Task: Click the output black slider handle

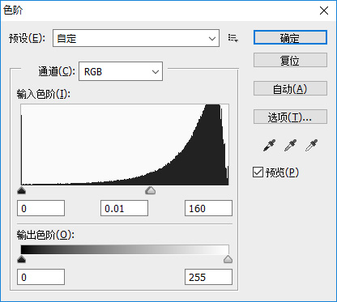Action: pos(21,259)
